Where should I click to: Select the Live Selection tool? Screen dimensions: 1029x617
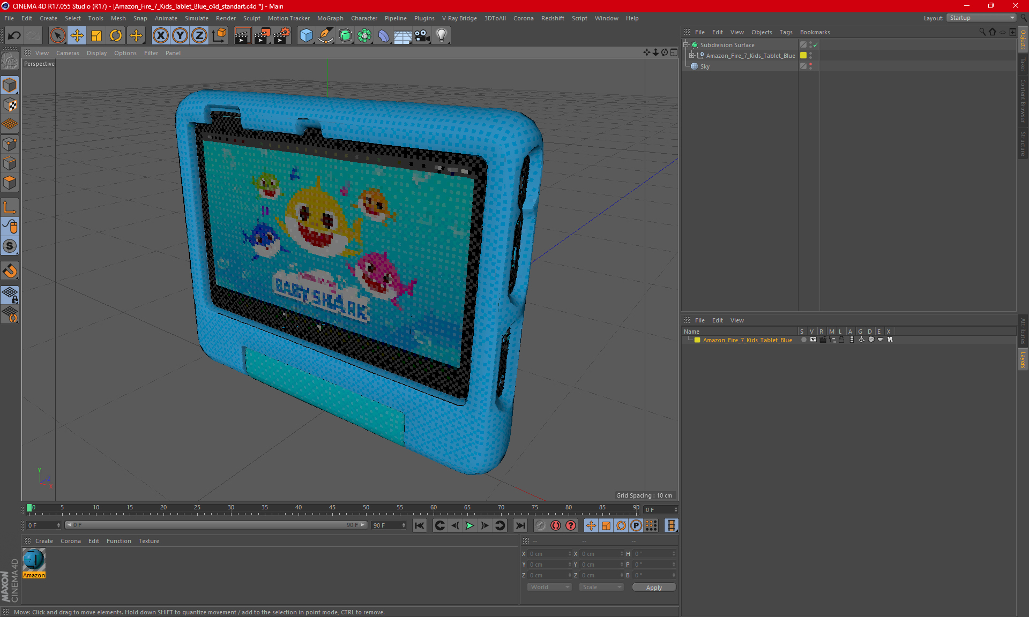pos(57,35)
